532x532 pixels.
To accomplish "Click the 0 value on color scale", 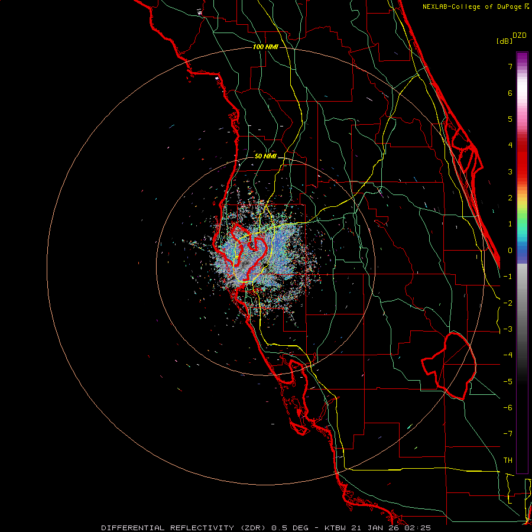I will coord(510,251).
